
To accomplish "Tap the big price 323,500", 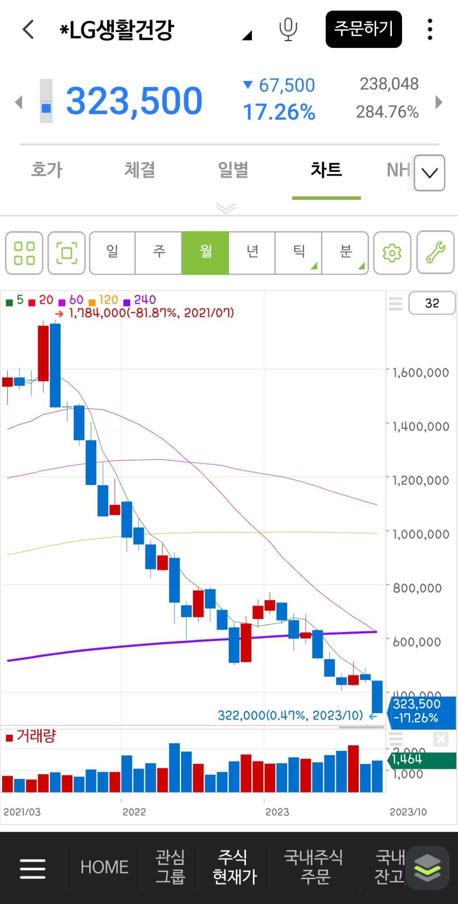I will [134, 101].
